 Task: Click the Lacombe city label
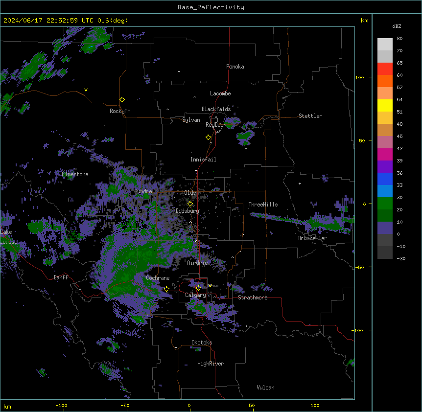(x=220, y=93)
